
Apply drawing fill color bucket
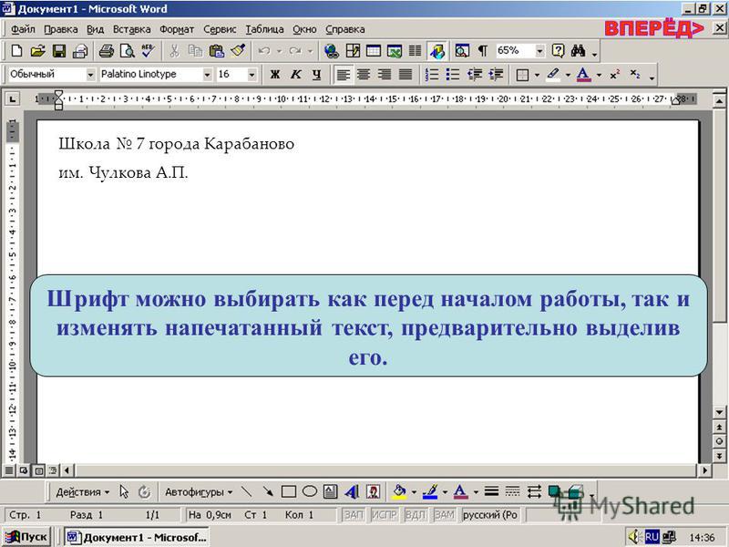tap(399, 491)
